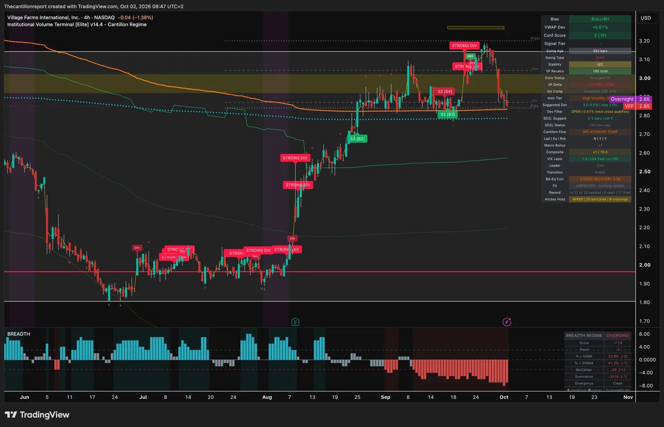The width and height of the screenshot is (664, 427).
Task: Click the Sep date axis label
Action: coord(386,397)
